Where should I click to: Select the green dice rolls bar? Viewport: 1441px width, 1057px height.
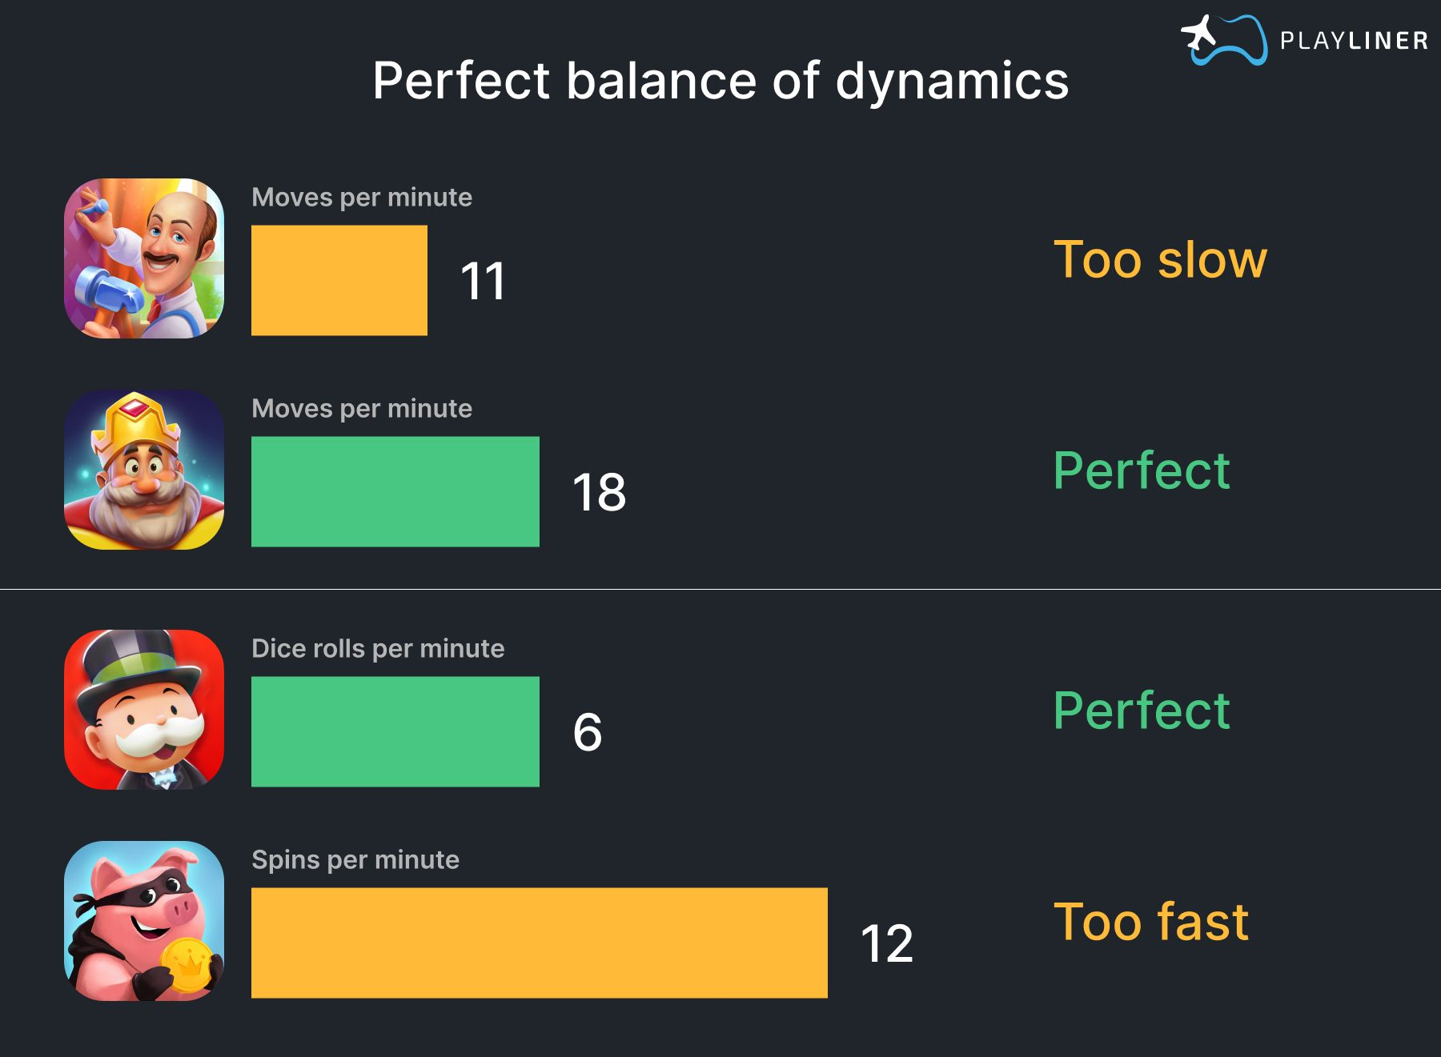pos(395,731)
